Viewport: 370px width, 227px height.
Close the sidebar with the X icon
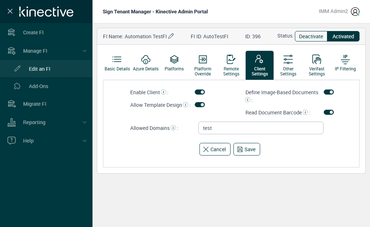pyautogui.click(x=10, y=11)
